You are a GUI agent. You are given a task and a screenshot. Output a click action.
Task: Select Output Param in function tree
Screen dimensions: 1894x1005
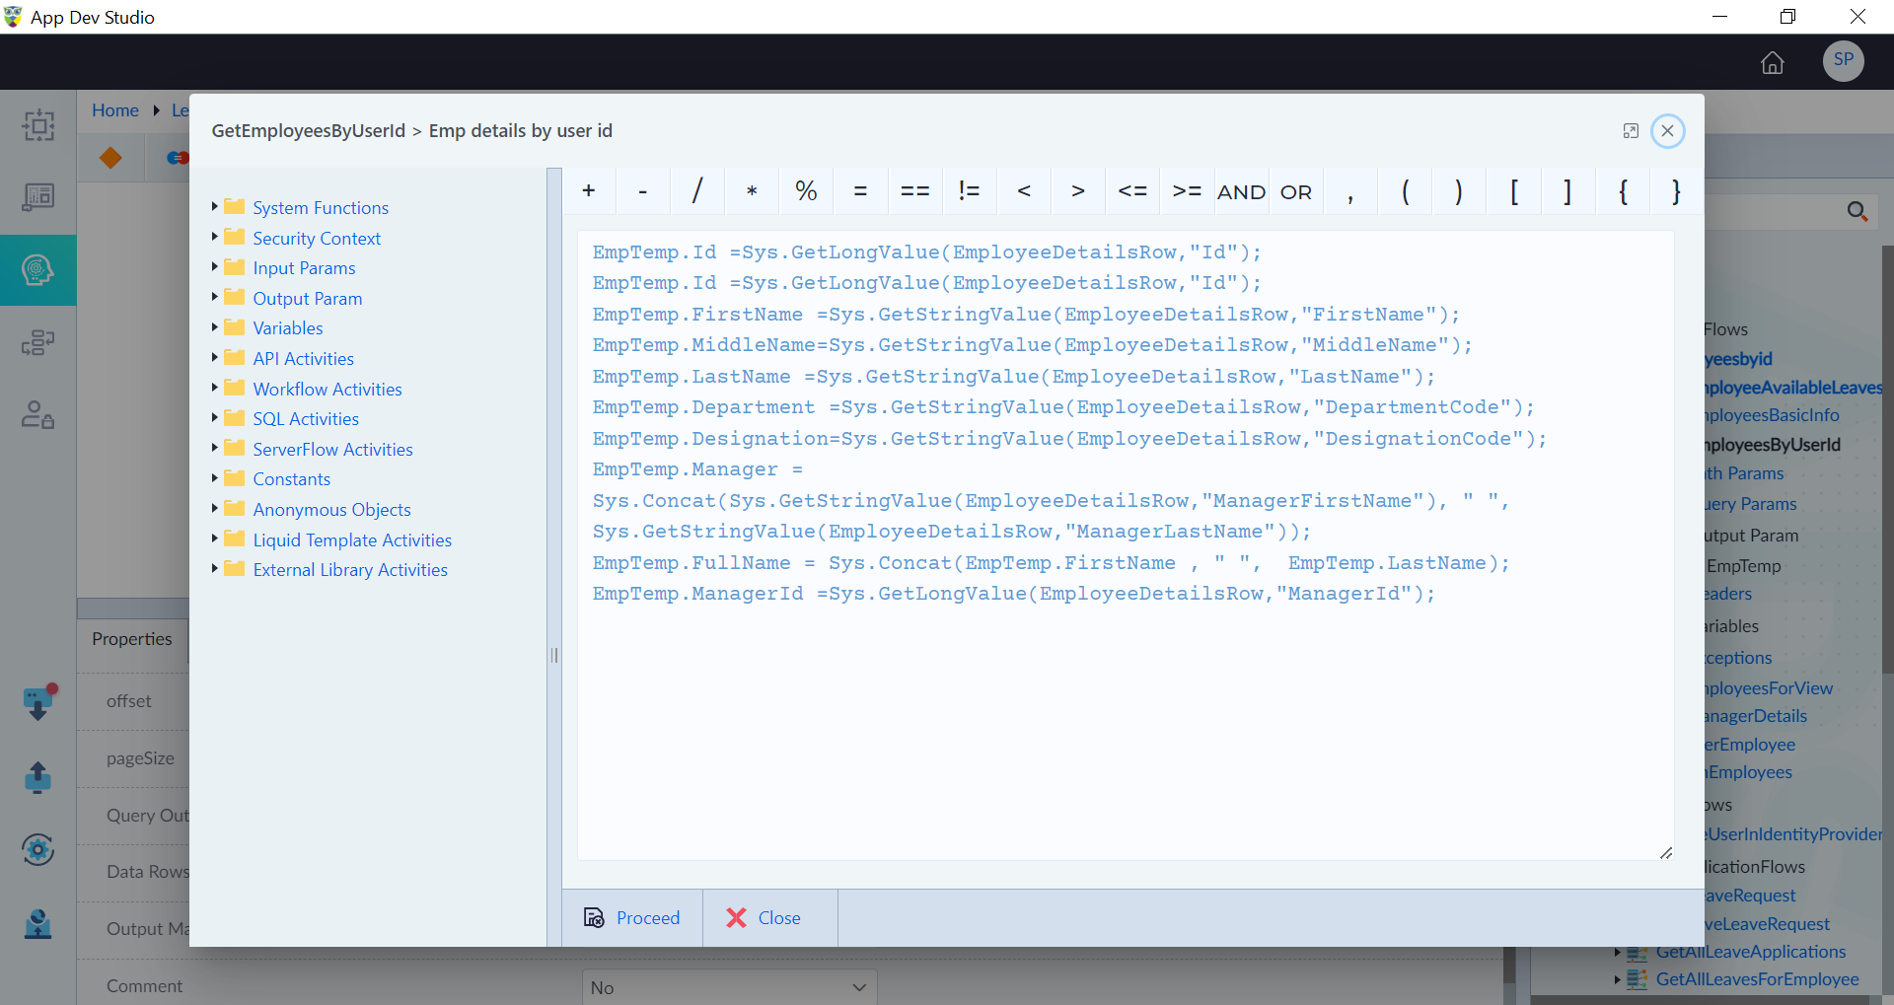click(x=307, y=298)
